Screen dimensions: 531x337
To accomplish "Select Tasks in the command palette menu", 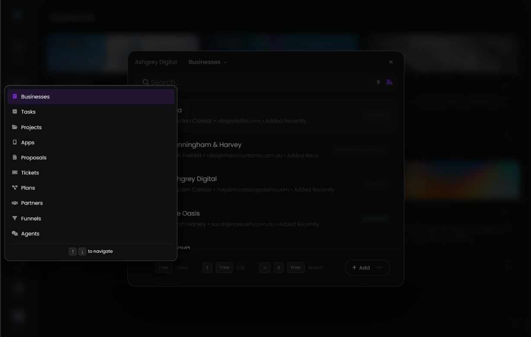I will pos(28,111).
